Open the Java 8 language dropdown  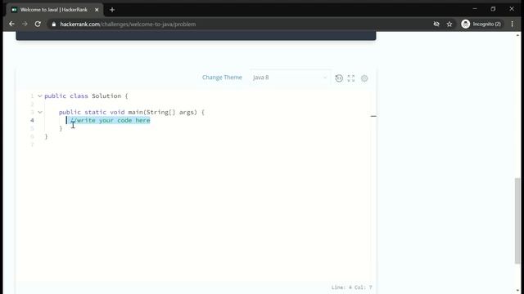(290, 78)
